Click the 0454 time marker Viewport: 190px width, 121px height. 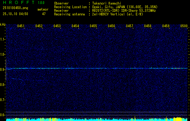pos(75,26)
